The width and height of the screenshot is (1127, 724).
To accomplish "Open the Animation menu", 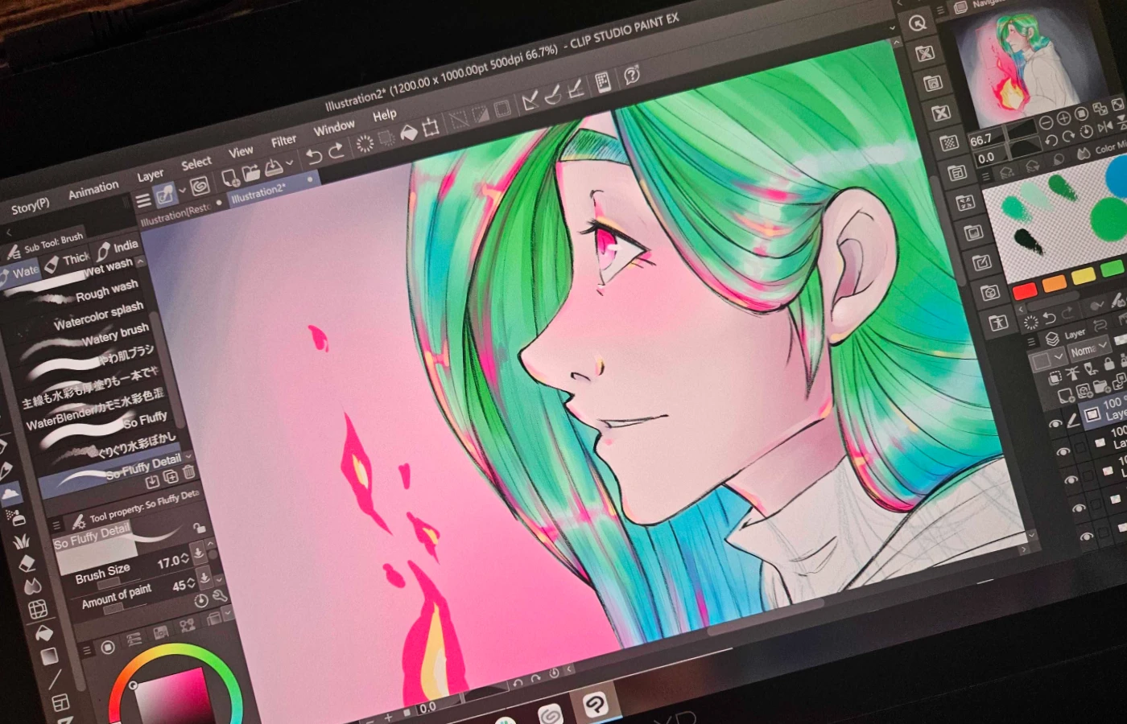I will pyautogui.click(x=93, y=190).
